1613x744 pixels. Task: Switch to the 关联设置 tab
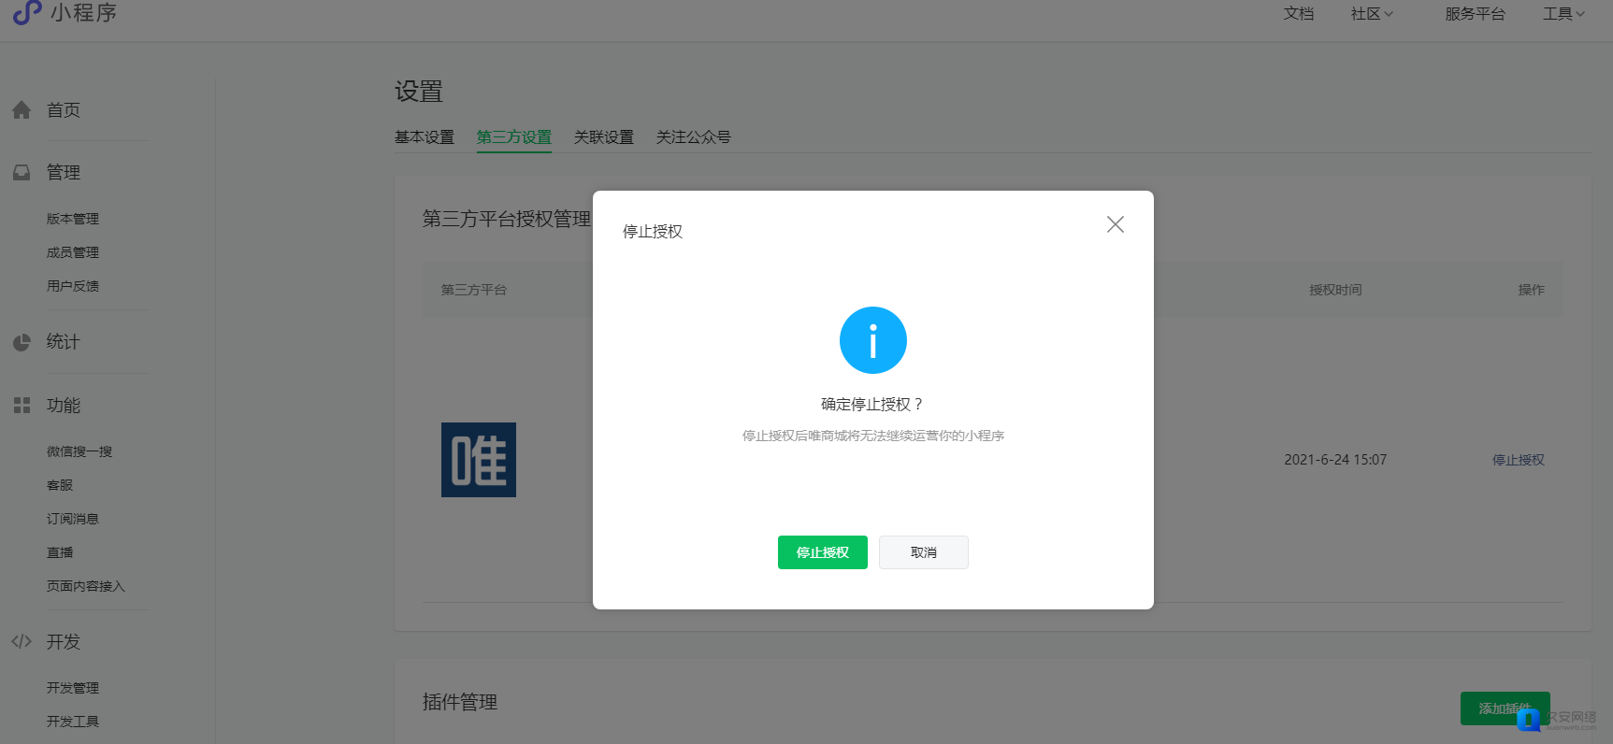pos(604,137)
